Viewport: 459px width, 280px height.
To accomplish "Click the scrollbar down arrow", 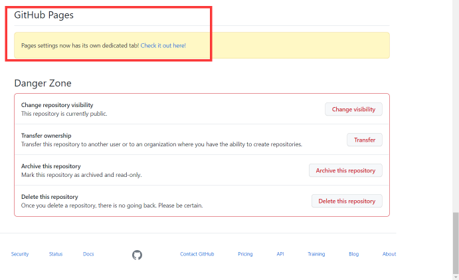I will pos(456,277).
